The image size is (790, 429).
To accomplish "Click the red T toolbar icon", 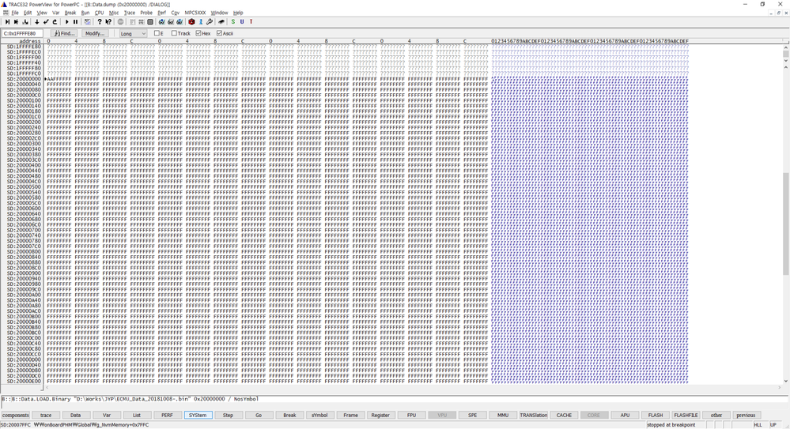I will pyautogui.click(x=251, y=21).
